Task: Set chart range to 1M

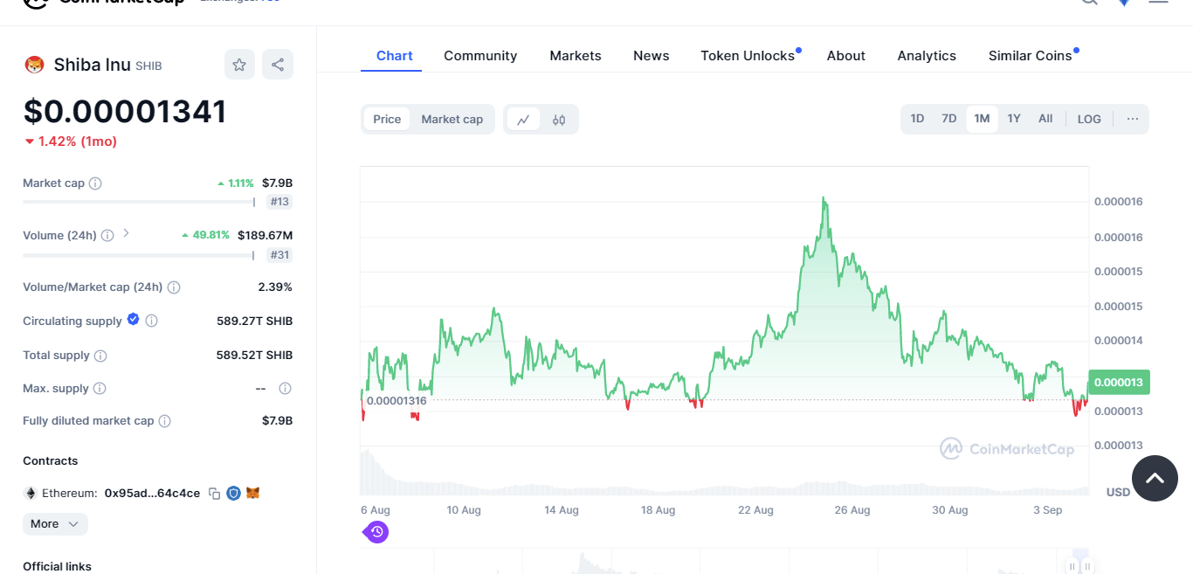Action: (x=982, y=119)
